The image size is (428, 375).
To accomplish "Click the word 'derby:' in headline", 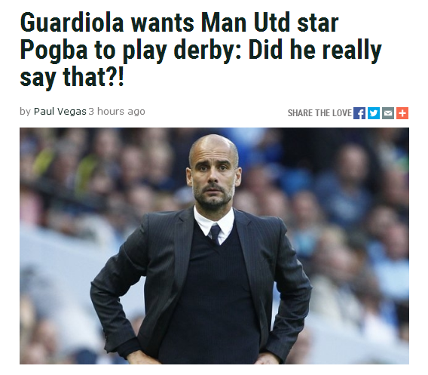I will (208, 50).
